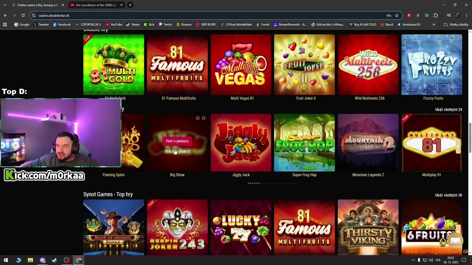Open a new browser tab
The image size is (472, 265).
click(130, 5)
